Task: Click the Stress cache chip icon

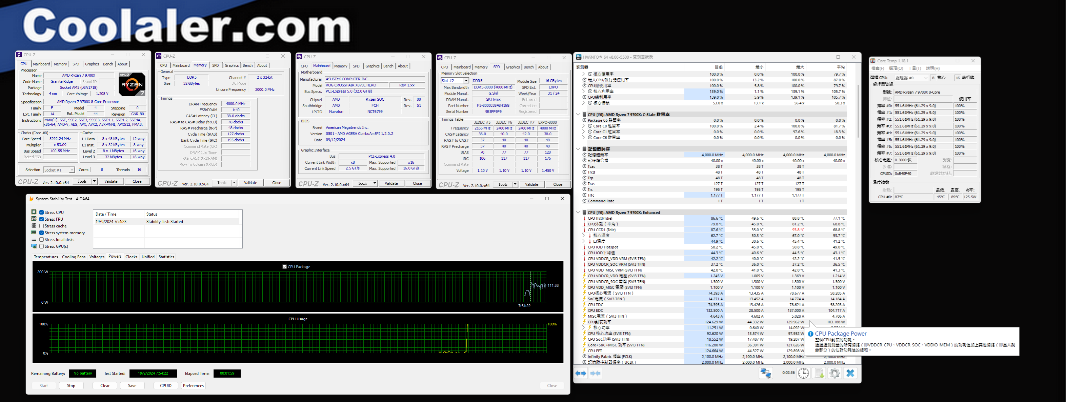Action: pyautogui.click(x=34, y=226)
